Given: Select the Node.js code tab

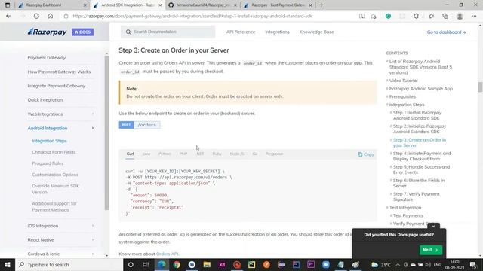Looking at the screenshot, I should [237, 154].
